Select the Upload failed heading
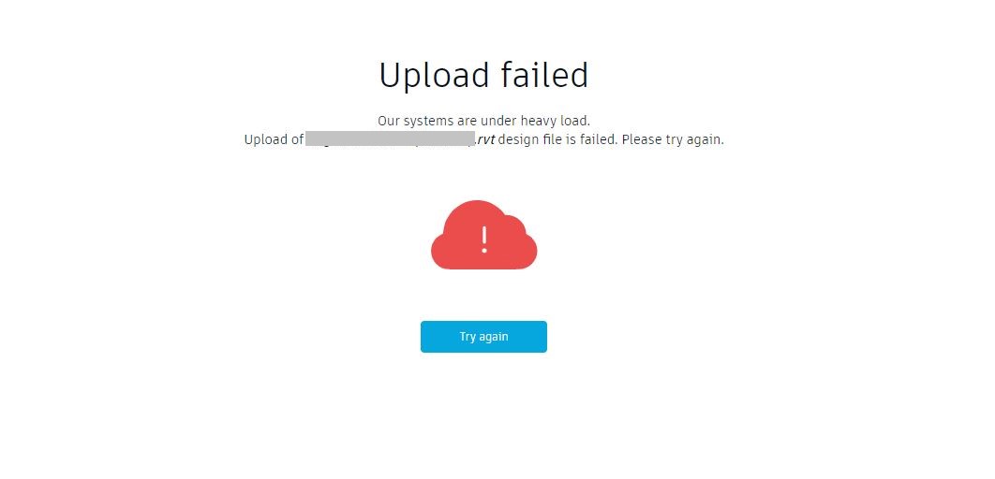 483,76
